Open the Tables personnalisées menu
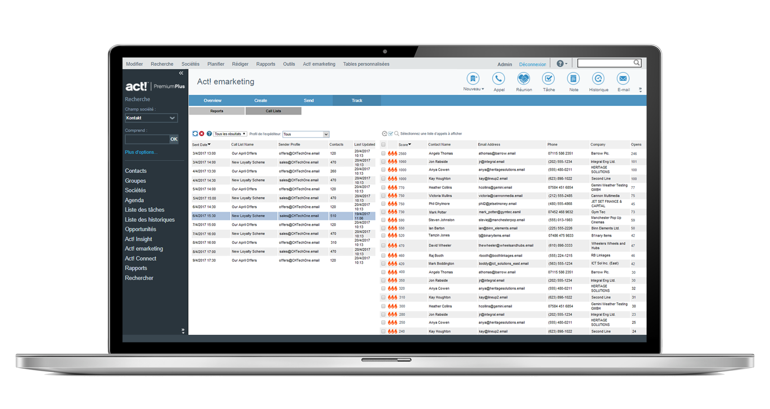 pos(366,64)
